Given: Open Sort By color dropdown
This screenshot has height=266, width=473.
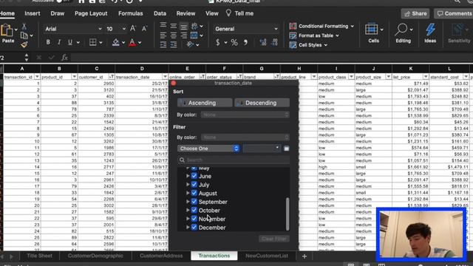Looking at the screenshot, I should pos(245,115).
